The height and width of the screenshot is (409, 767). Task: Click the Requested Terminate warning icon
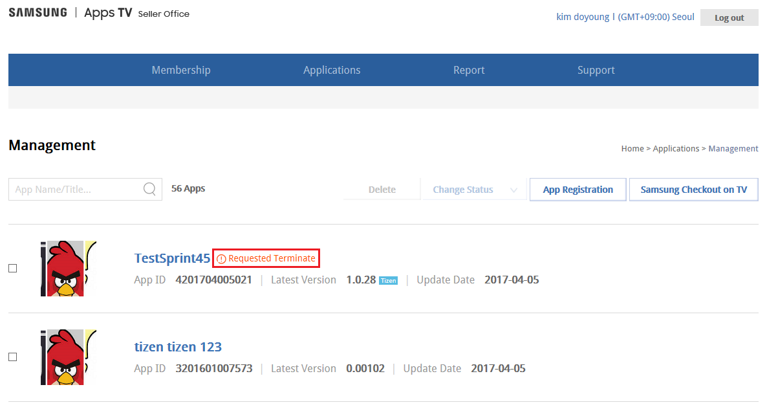click(221, 259)
